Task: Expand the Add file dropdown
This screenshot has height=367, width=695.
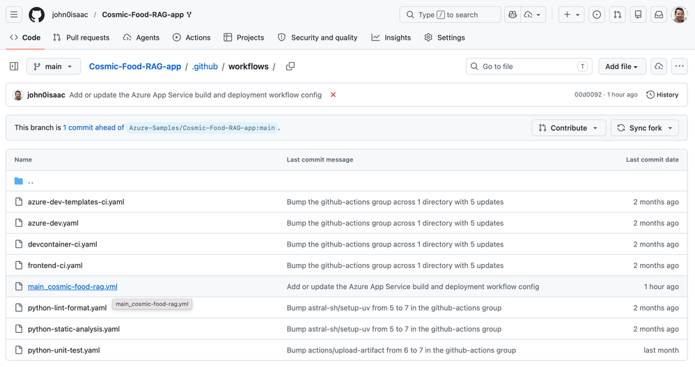Action: (x=621, y=66)
